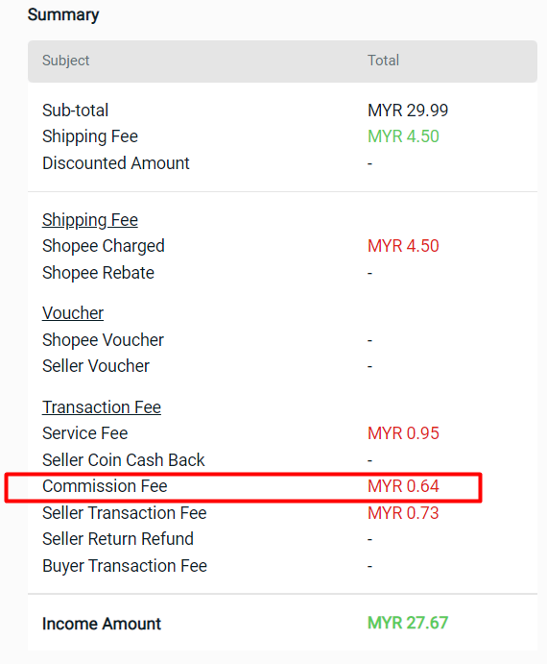Click the Income Amount MYR 27.67 total
The image size is (547, 664).
(408, 623)
